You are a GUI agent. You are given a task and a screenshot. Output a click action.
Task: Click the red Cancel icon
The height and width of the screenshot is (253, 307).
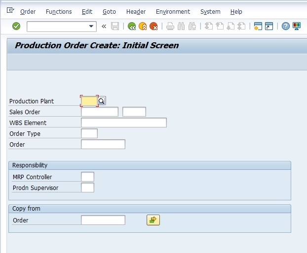(x=153, y=26)
